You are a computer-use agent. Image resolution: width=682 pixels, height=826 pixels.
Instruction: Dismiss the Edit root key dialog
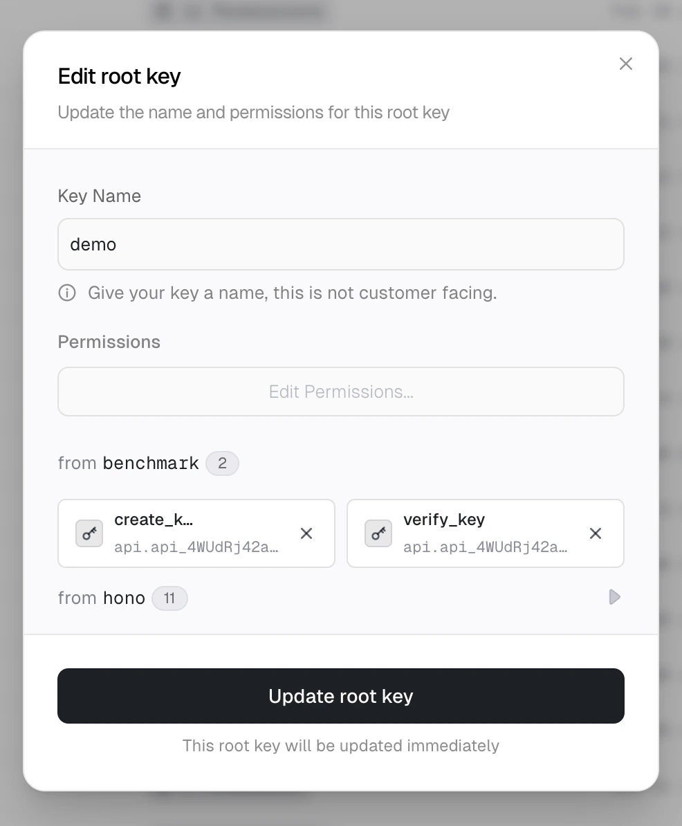625,63
